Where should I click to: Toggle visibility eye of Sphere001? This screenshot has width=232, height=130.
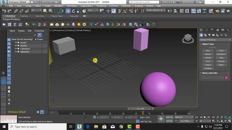click(16, 52)
